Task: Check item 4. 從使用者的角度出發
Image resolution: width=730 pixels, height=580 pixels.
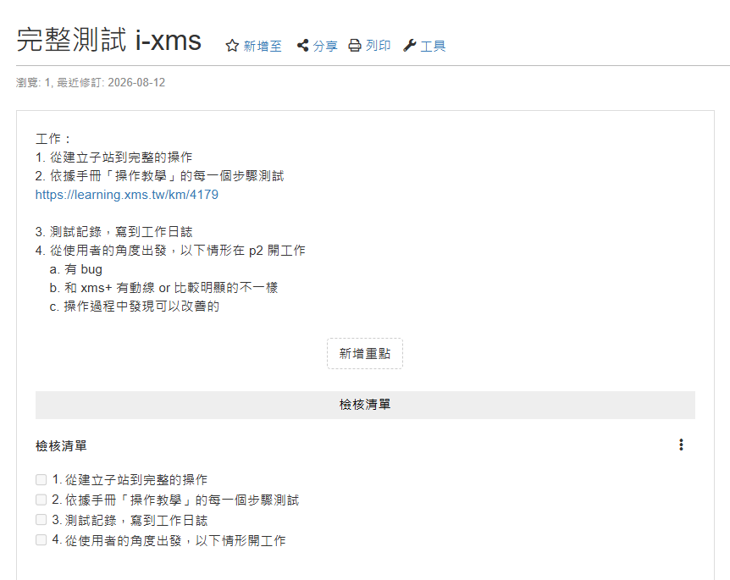Action: pyautogui.click(x=41, y=540)
